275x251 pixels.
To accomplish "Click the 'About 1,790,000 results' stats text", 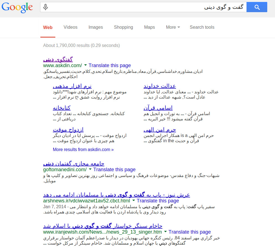I will coord(82,46).
